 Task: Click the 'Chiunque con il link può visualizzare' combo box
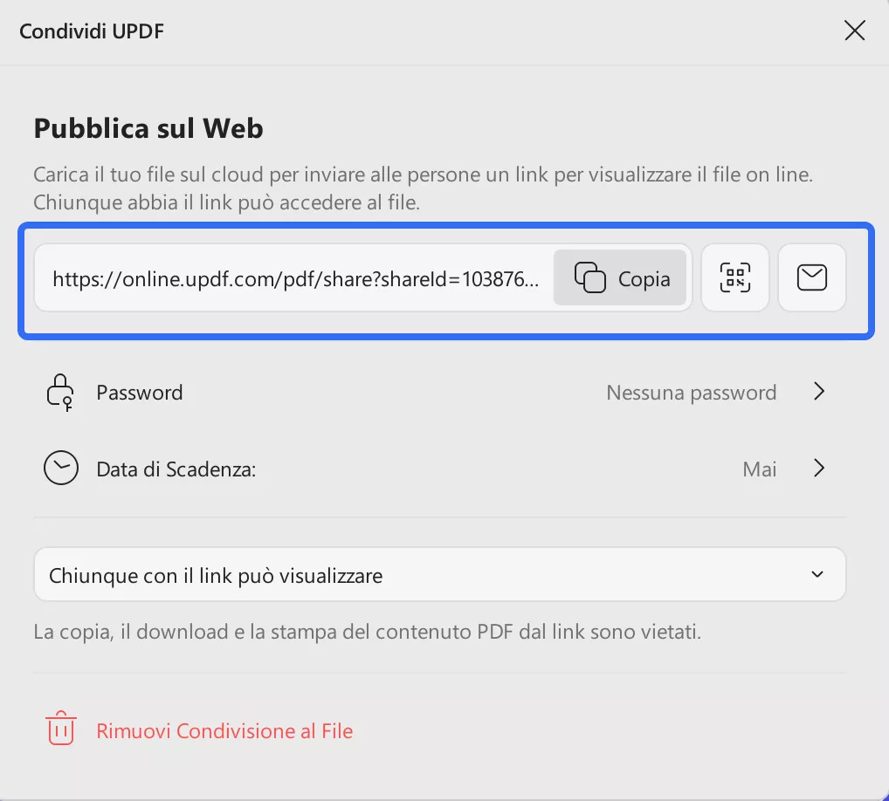(x=439, y=574)
